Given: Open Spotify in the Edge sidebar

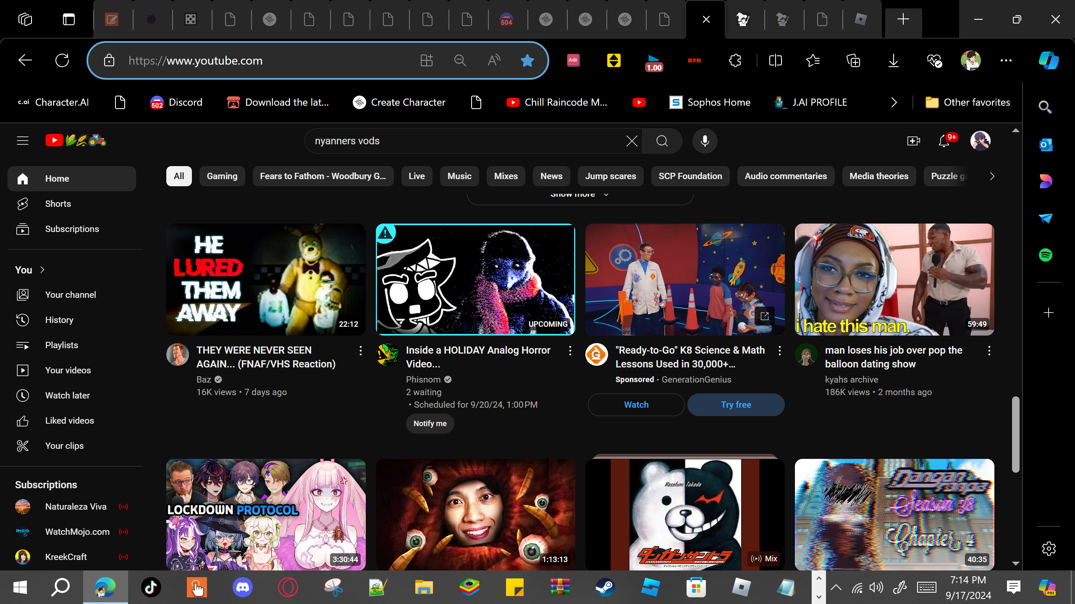Looking at the screenshot, I should pos(1046,255).
